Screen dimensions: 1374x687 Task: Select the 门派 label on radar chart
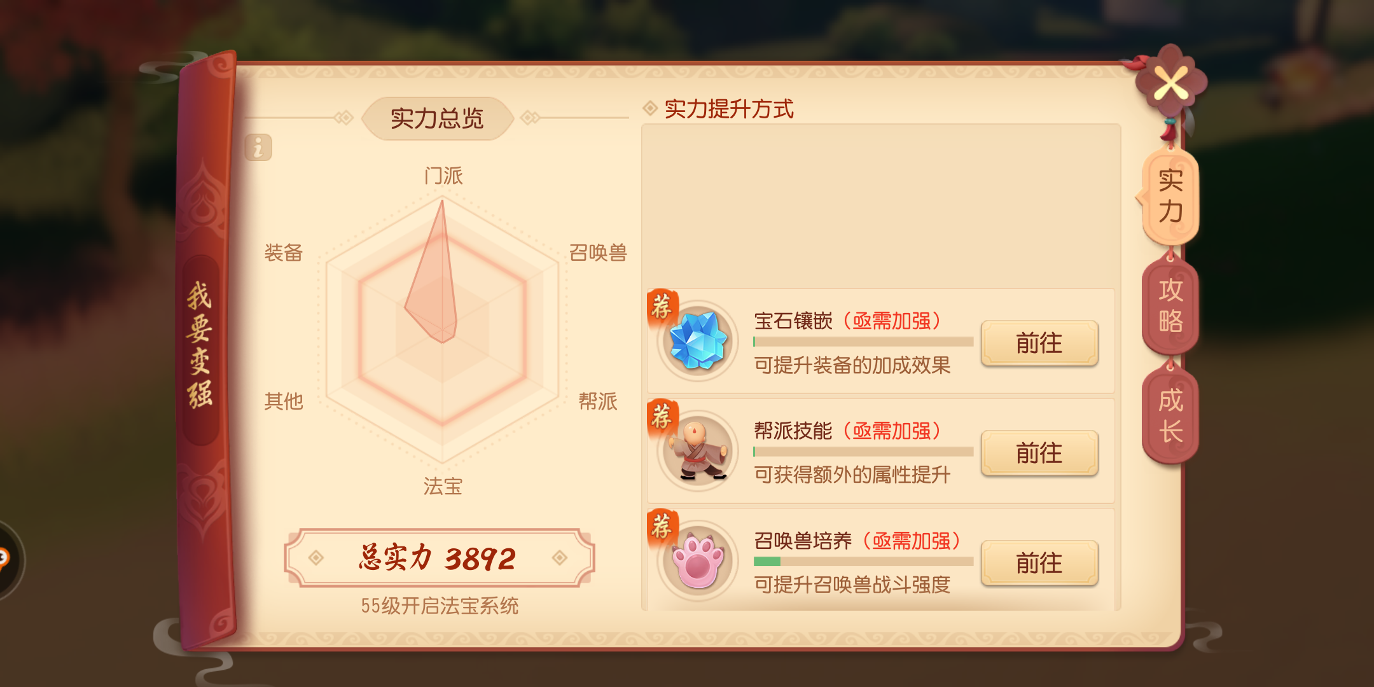(x=443, y=176)
